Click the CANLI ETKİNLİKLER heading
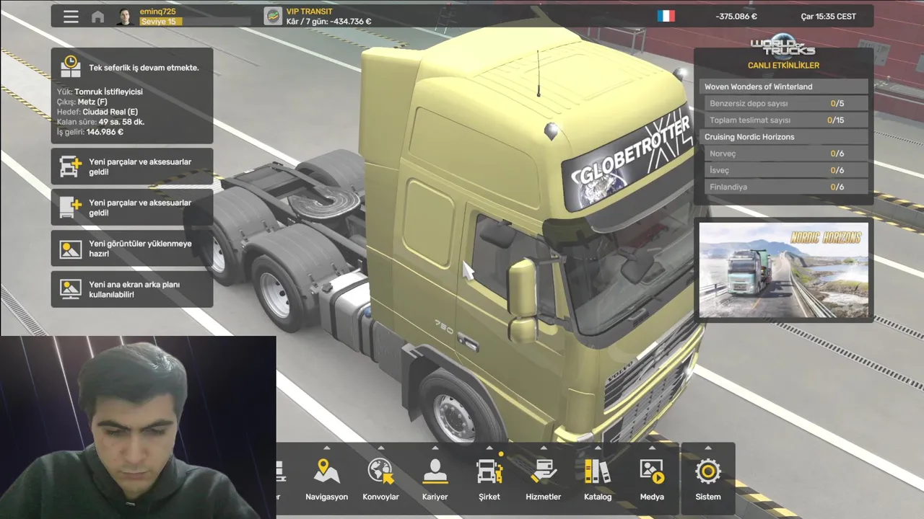924x519 pixels. click(x=783, y=66)
